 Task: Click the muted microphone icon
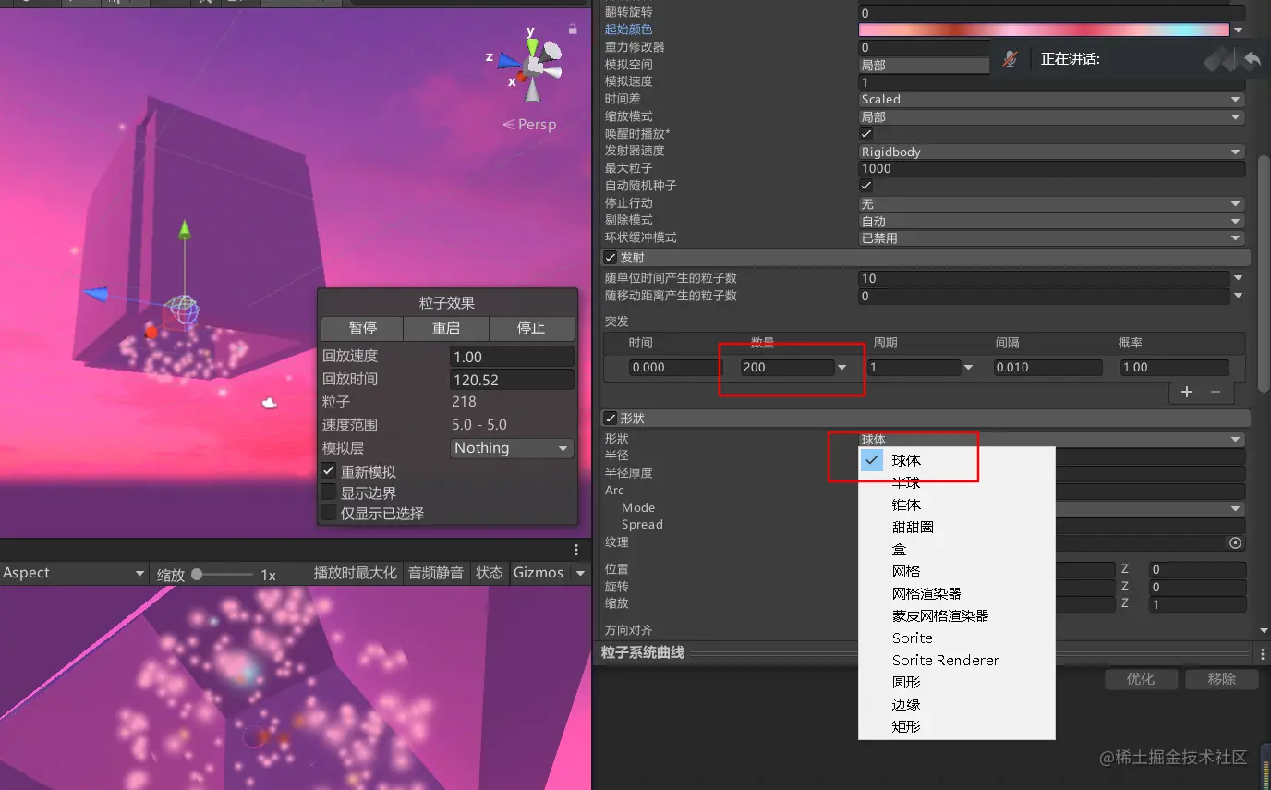[1011, 59]
